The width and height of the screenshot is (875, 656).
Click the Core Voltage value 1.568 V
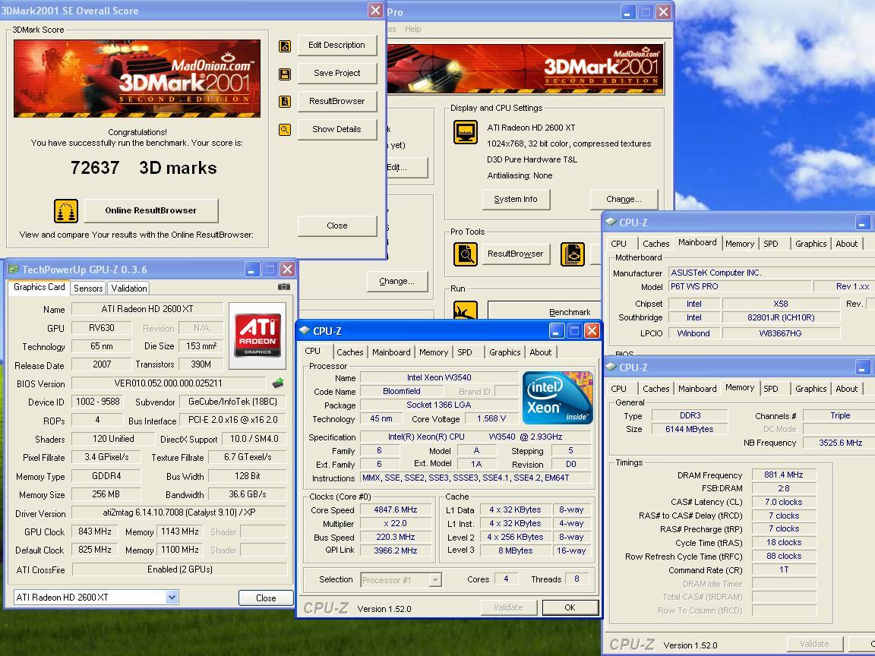pyautogui.click(x=491, y=419)
